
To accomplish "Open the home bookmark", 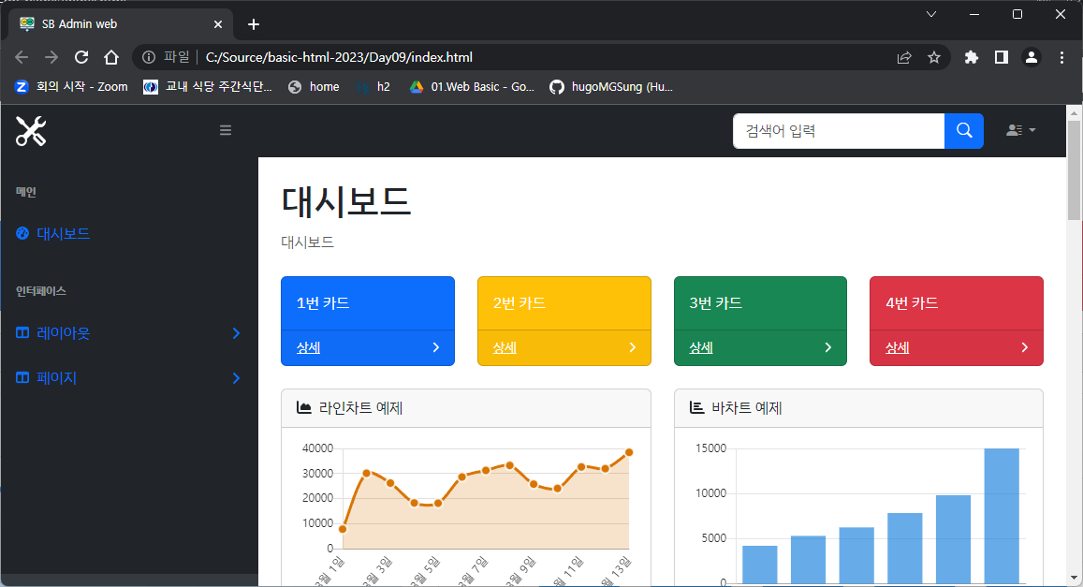I will point(315,86).
